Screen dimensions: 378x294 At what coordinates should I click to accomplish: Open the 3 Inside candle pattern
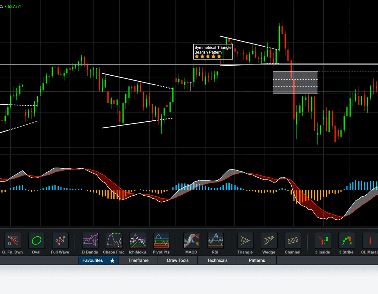tap(323, 241)
